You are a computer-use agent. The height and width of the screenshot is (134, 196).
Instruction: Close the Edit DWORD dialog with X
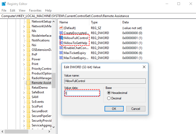point(144,67)
